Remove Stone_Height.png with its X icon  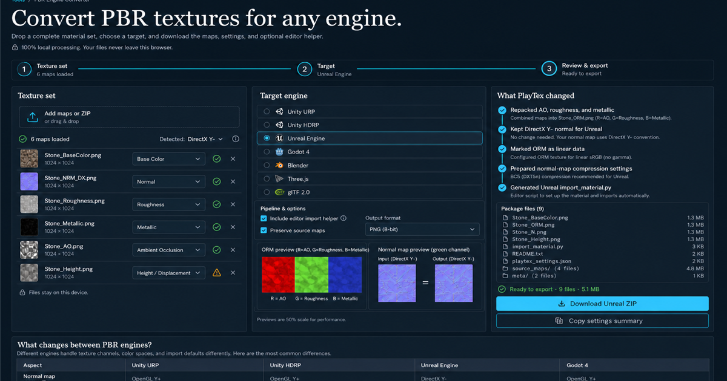(233, 273)
